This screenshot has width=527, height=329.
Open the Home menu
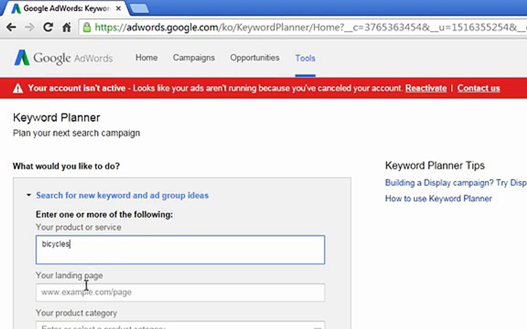pyautogui.click(x=146, y=58)
